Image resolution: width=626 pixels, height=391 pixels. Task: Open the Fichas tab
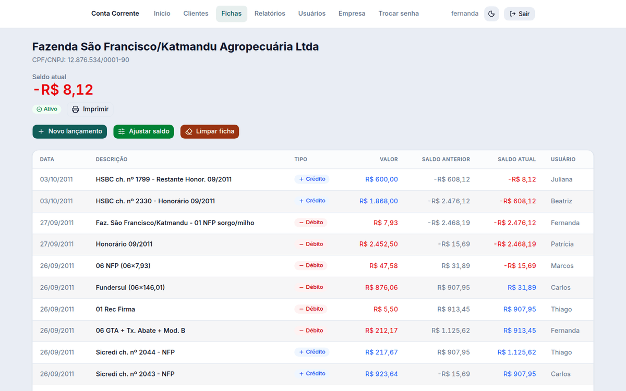tap(231, 14)
